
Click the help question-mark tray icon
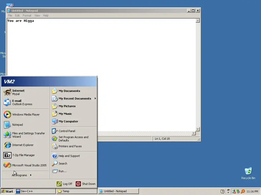click(222, 191)
